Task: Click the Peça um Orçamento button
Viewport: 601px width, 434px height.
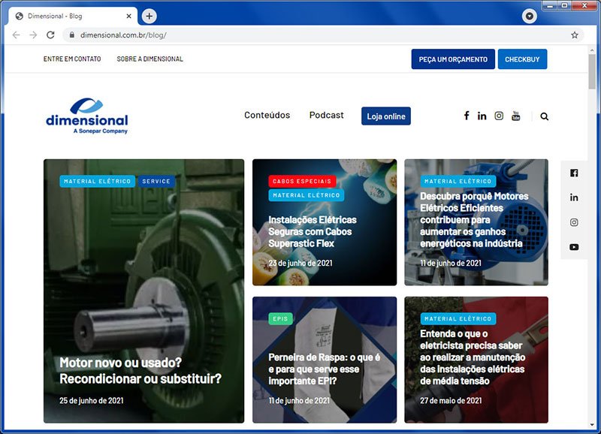Action: (x=452, y=59)
